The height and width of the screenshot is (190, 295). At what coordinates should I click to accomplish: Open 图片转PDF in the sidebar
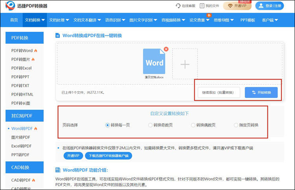21,138
